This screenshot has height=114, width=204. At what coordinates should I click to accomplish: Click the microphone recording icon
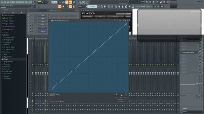click(154, 2)
